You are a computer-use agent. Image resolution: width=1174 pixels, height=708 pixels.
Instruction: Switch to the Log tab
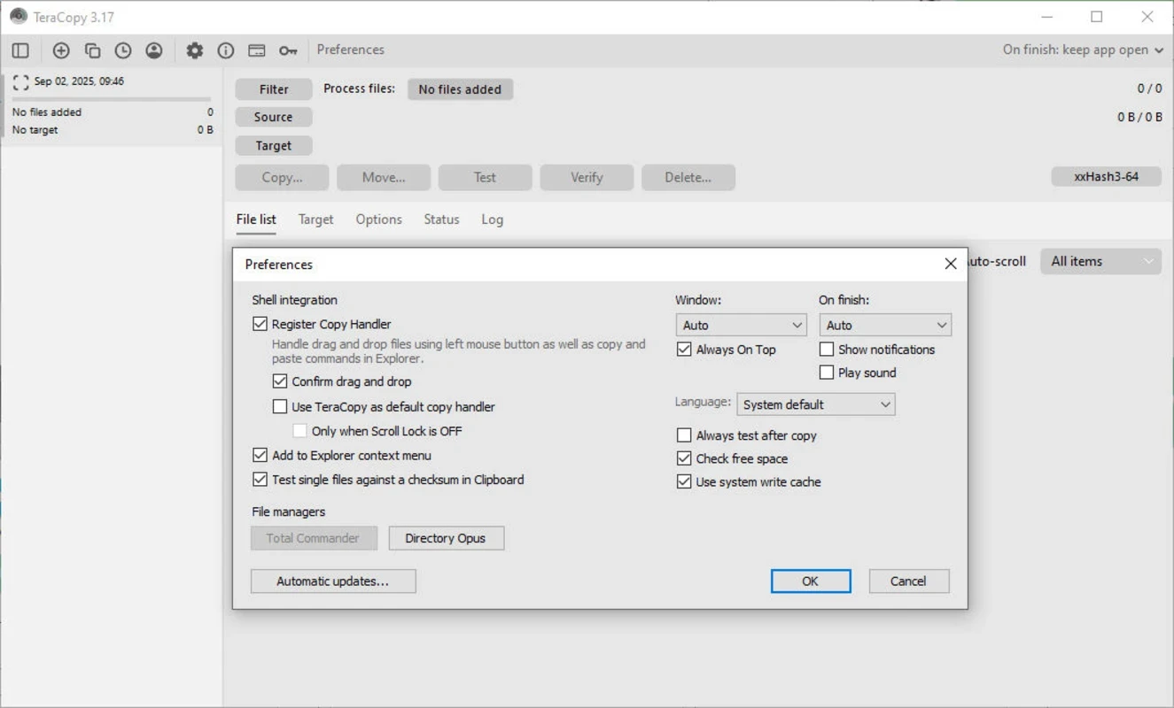click(x=492, y=219)
